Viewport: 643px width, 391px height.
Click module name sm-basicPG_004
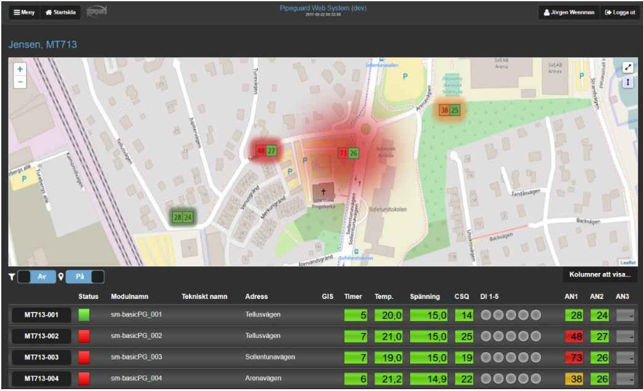(x=136, y=378)
